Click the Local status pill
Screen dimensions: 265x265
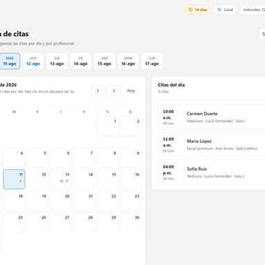pyautogui.click(x=225, y=10)
